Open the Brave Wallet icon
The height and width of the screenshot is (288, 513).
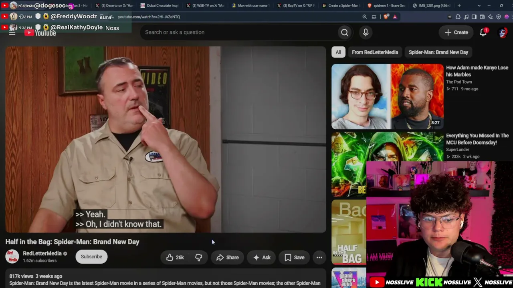tap(482, 17)
